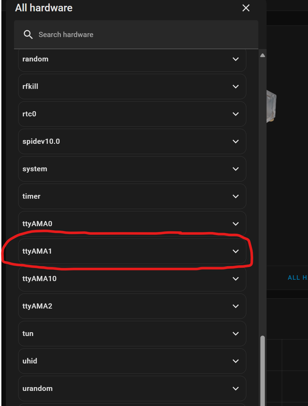This screenshot has width=308, height=406.
Task: Click the scrollbar up arrow
Action: 262,55
